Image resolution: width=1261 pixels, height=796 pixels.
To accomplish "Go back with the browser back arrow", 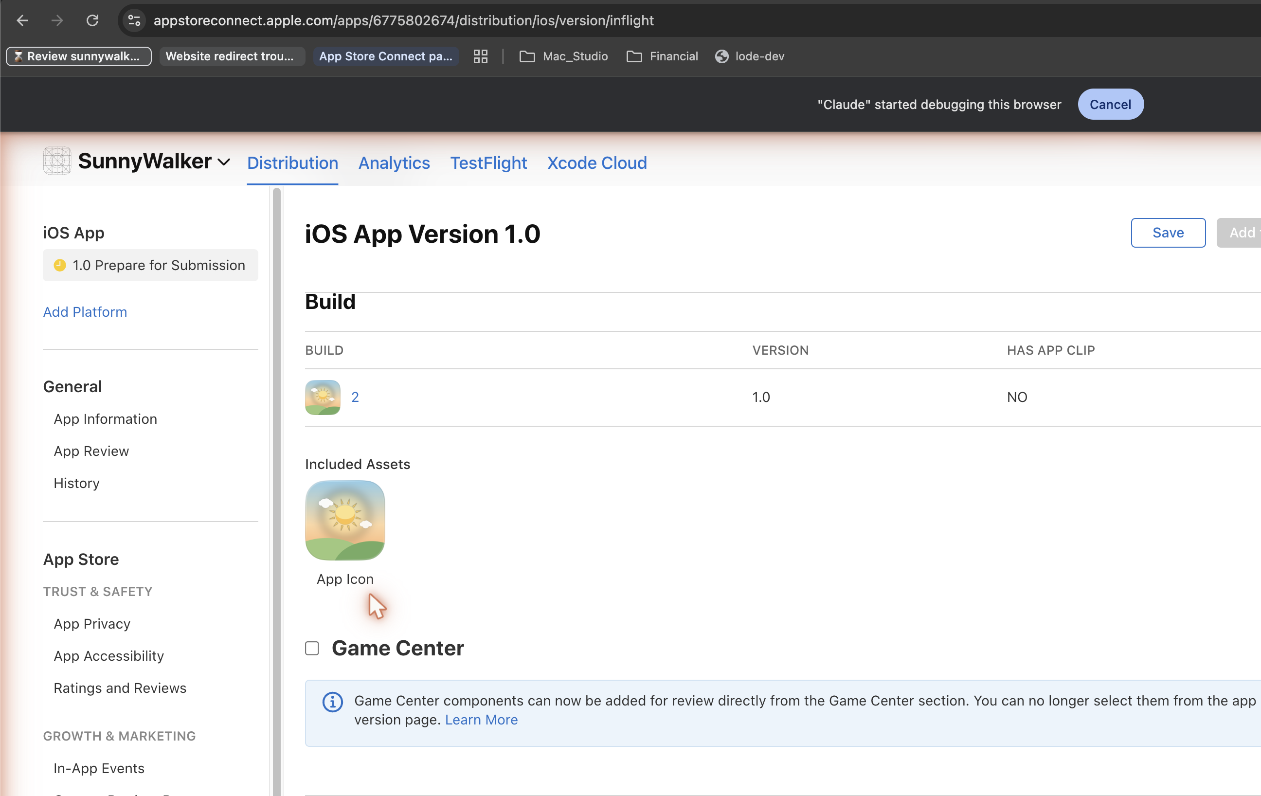I will 22,20.
